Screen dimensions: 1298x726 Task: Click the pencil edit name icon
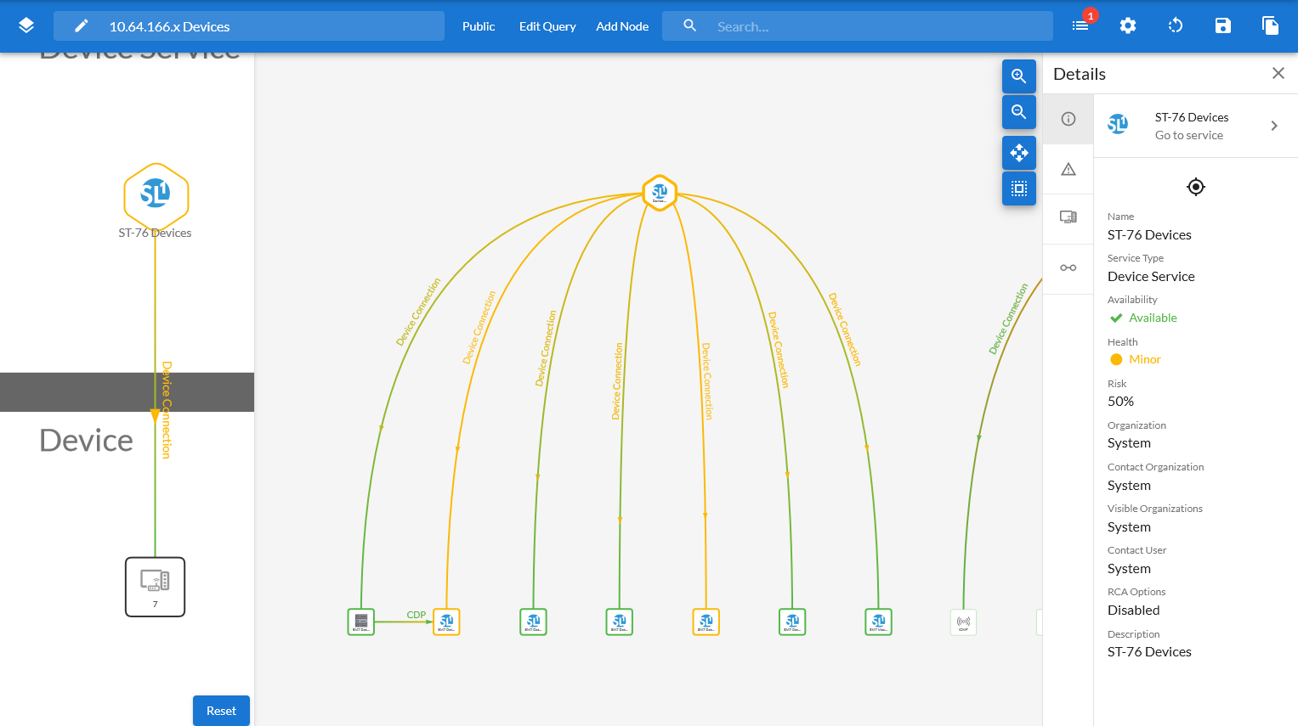pos(82,26)
